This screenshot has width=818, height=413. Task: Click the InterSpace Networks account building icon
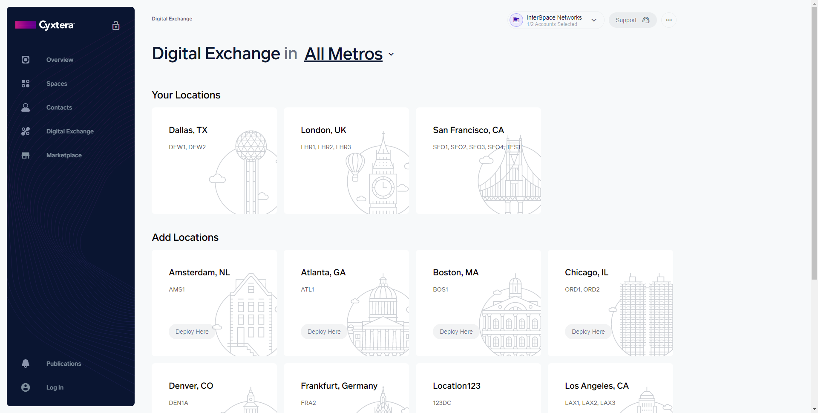(516, 20)
